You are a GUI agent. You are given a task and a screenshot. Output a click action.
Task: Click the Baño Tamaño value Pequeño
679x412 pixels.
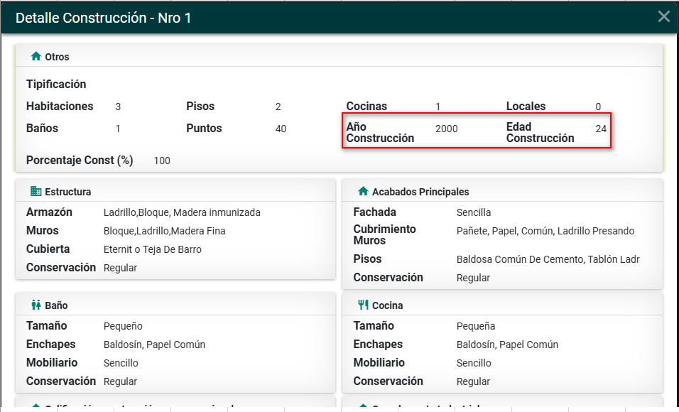point(123,326)
